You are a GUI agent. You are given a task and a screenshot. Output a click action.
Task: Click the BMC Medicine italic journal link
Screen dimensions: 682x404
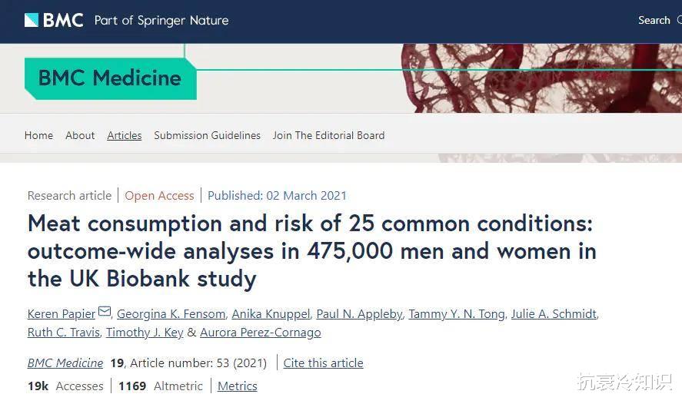pos(65,363)
